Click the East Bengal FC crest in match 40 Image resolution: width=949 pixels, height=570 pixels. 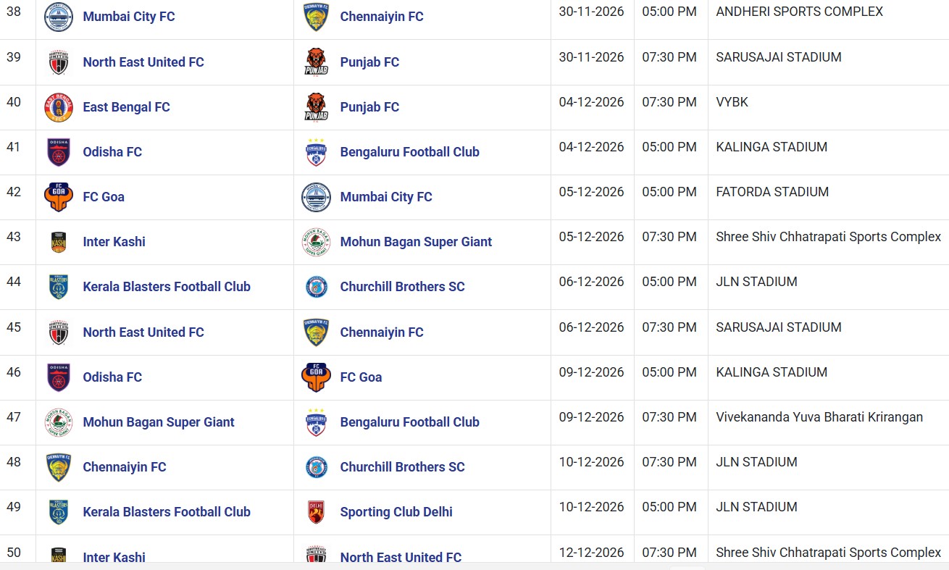click(59, 107)
